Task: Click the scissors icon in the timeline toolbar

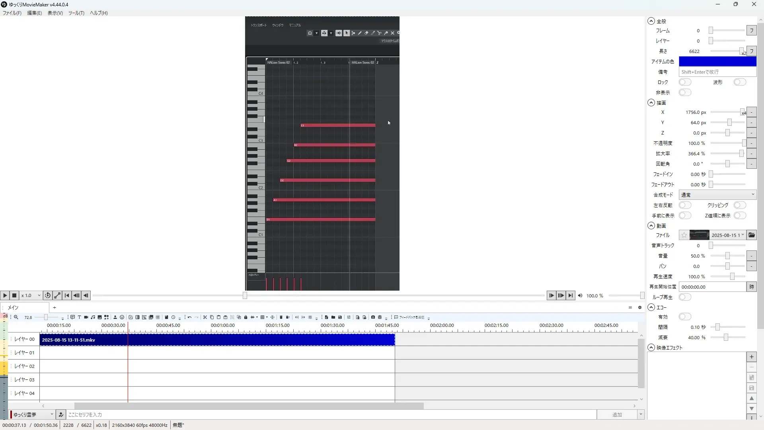Action: [x=205, y=317]
